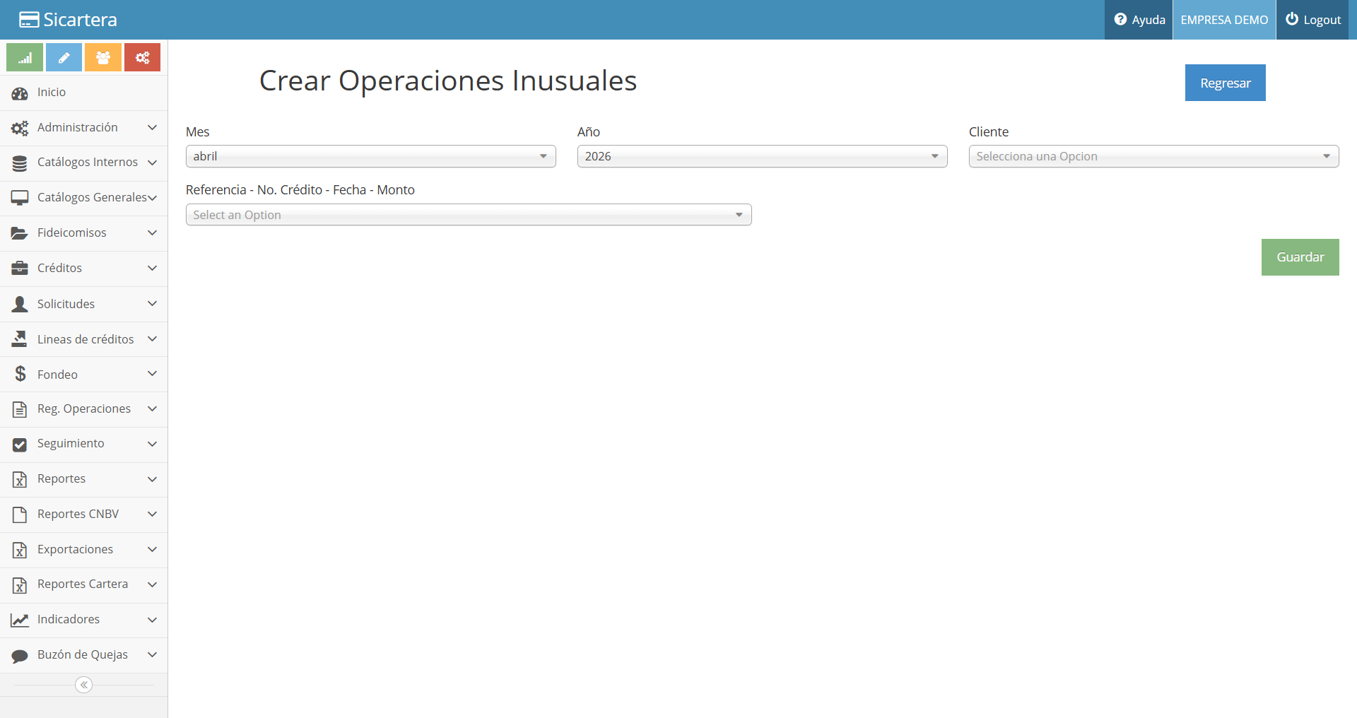
Task: Click the EMPRESA DEMO header button
Action: point(1224,20)
